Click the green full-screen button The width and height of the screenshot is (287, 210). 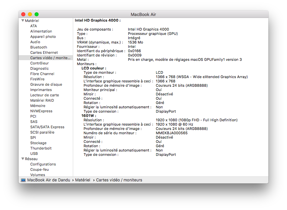coord(37,14)
